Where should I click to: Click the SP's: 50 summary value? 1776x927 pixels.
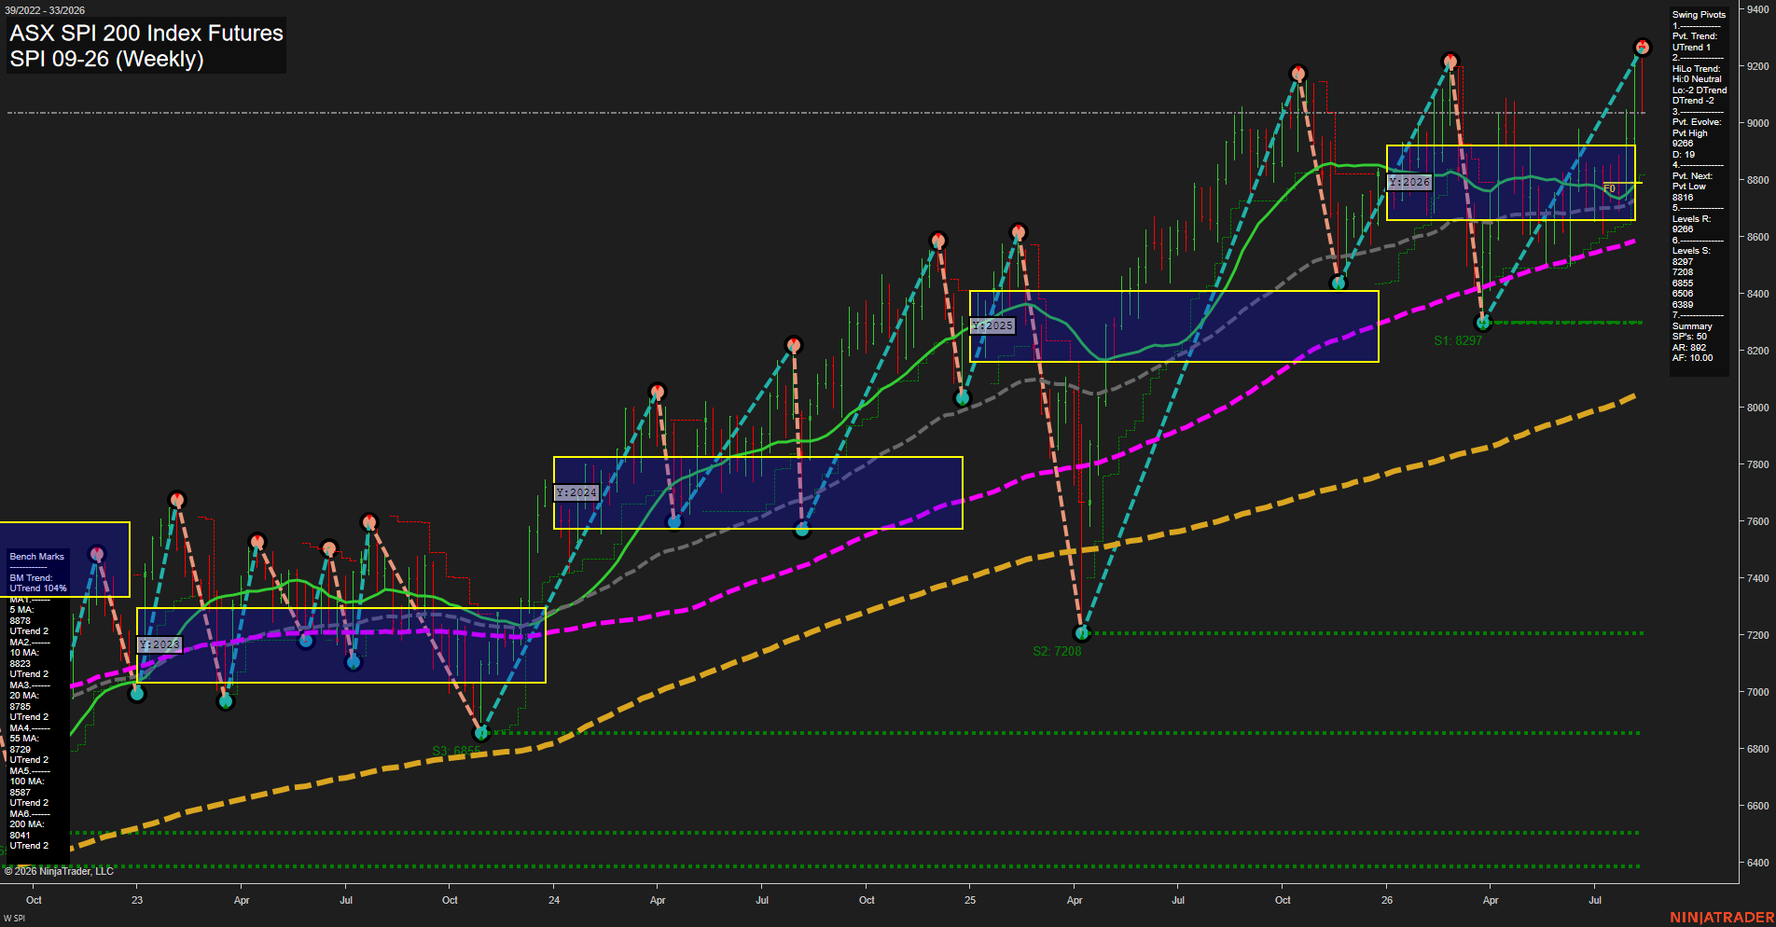[x=1689, y=337]
